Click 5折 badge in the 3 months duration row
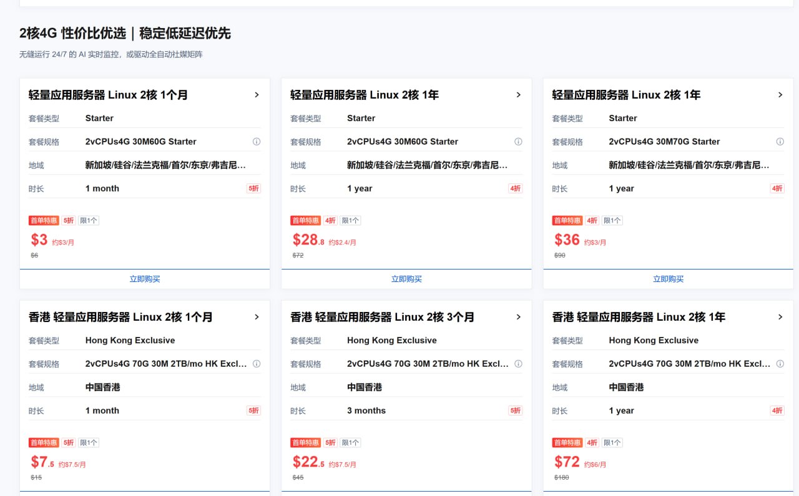 tap(515, 411)
